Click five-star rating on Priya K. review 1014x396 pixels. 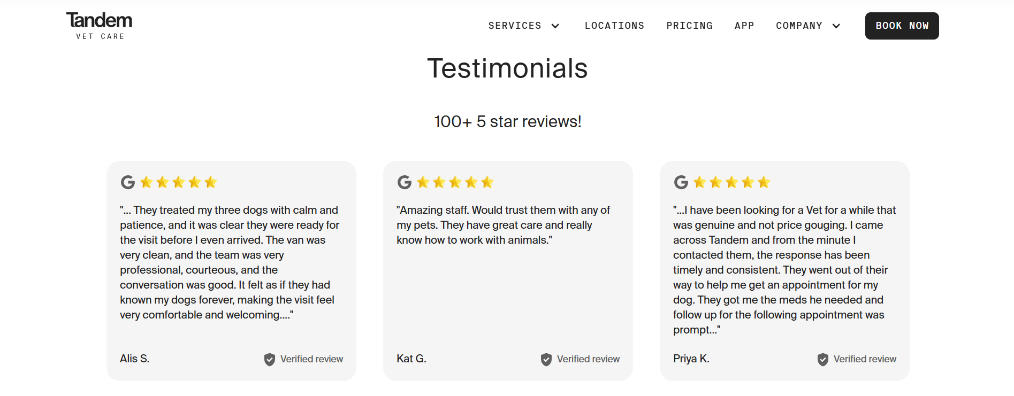click(732, 182)
